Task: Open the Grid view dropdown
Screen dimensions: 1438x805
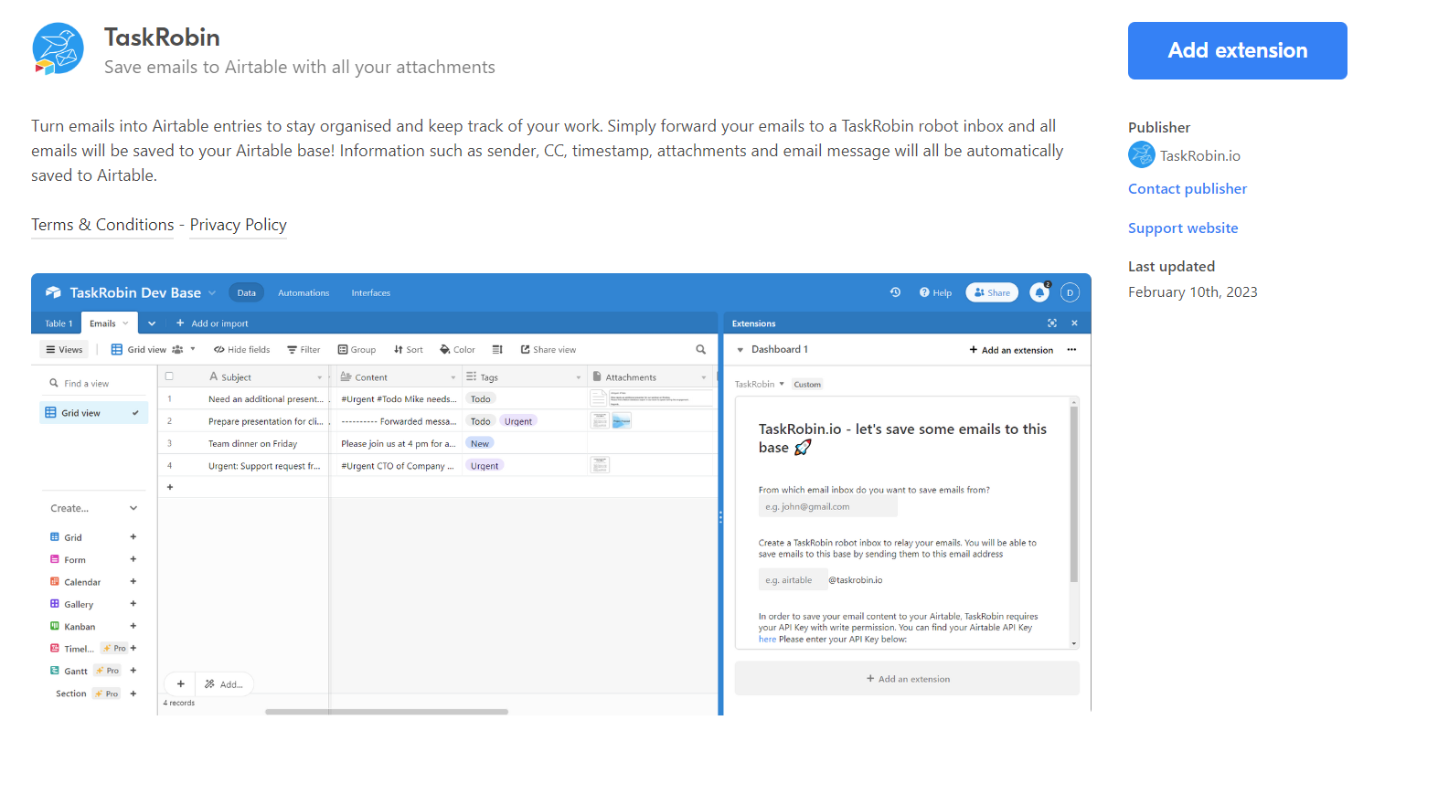Action: coord(154,350)
